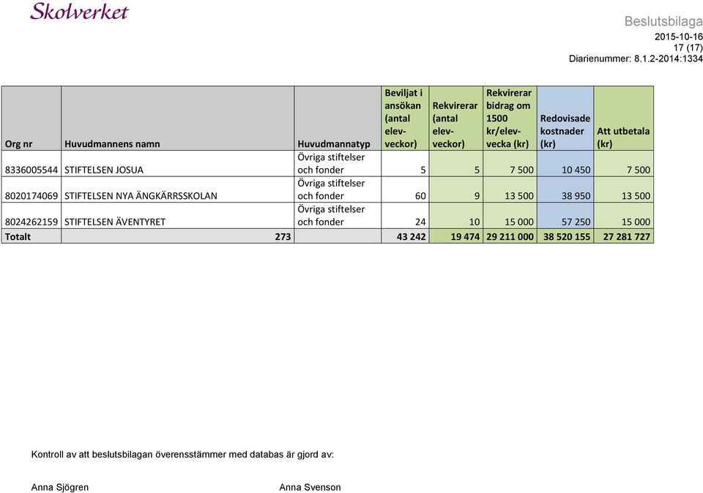Click the total 43 242
Viewport: 703px width, 493px height.
point(411,236)
